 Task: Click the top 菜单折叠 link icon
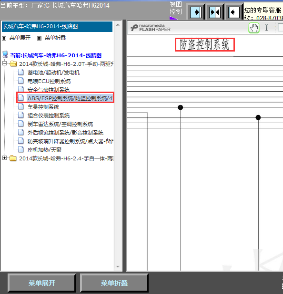click(x=39, y=39)
